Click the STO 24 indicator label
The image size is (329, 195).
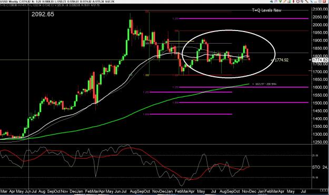[x=320, y=167]
